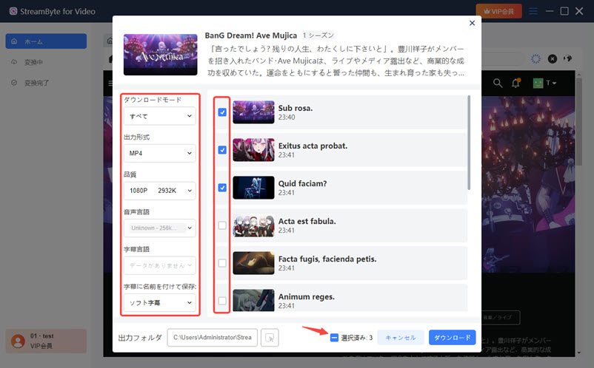Screen dimensions: 594x368
Task: Open the 字幕言語 dropdown
Action: [160, 265]
